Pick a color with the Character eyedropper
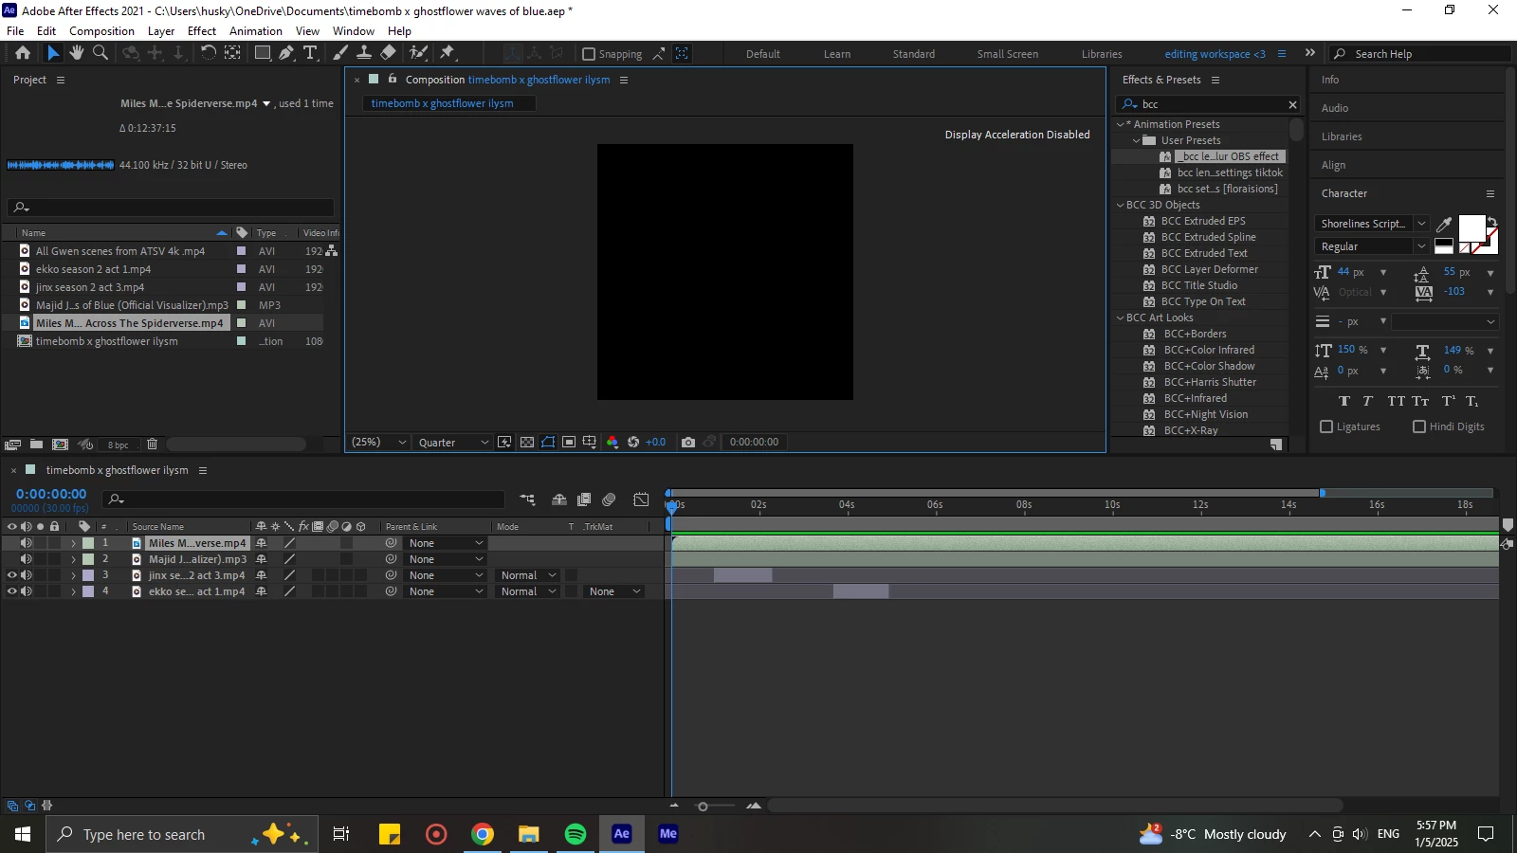 1444,225
